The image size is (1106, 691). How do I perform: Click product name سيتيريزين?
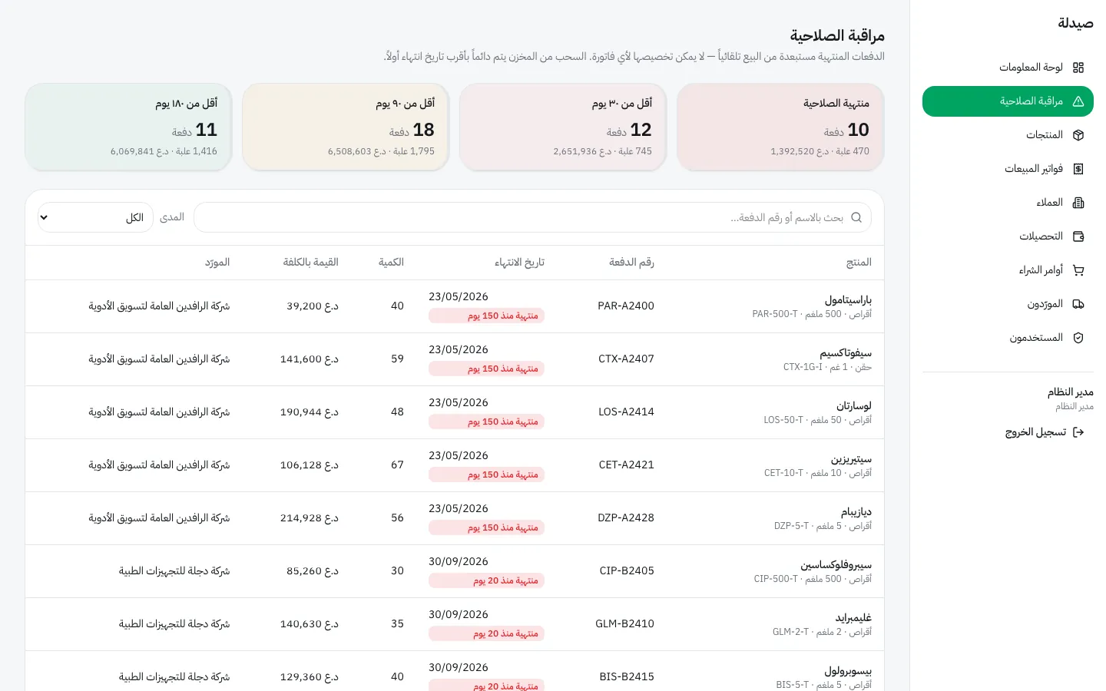pos(851,458)
